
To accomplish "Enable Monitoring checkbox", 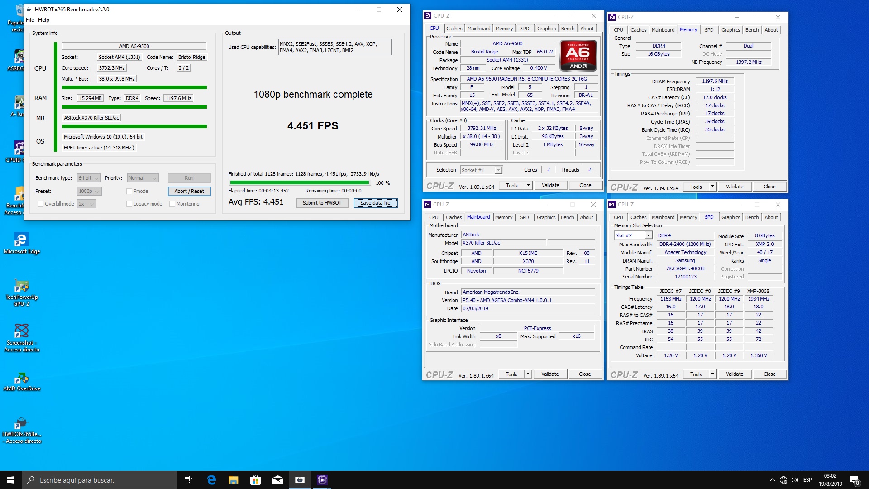I will coord(172,204).
